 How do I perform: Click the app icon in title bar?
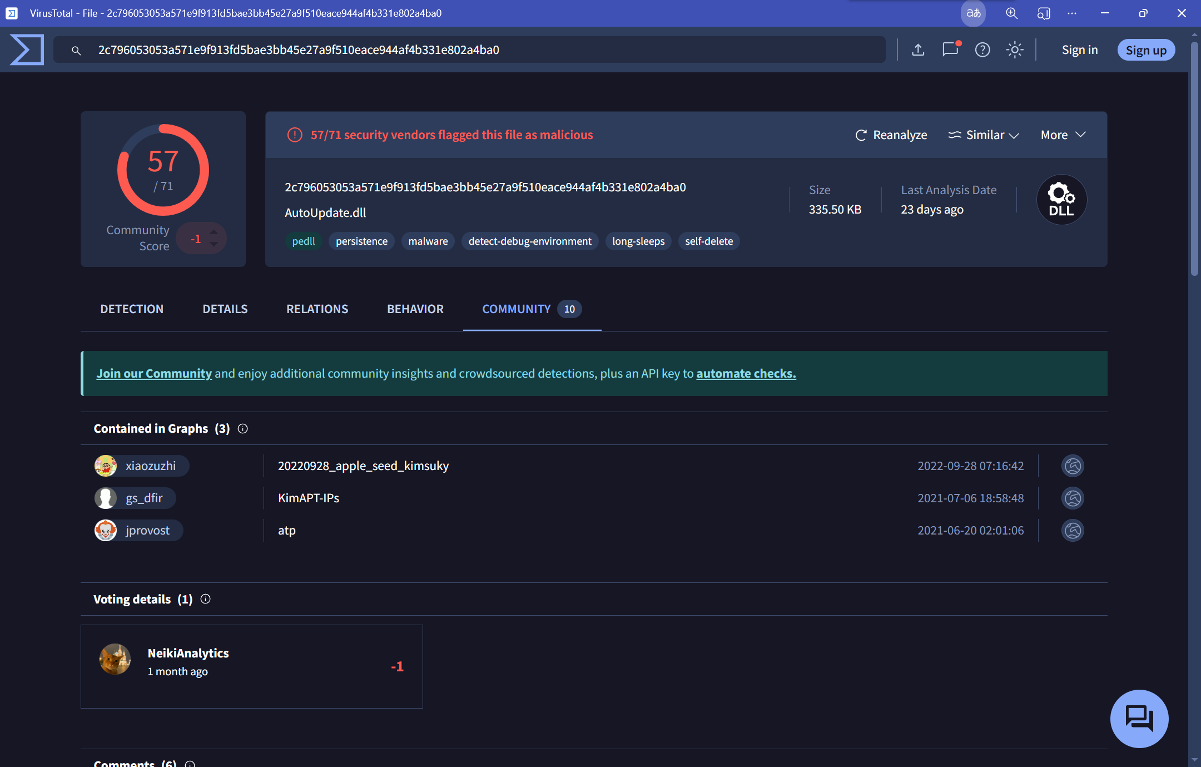point(12,13)
